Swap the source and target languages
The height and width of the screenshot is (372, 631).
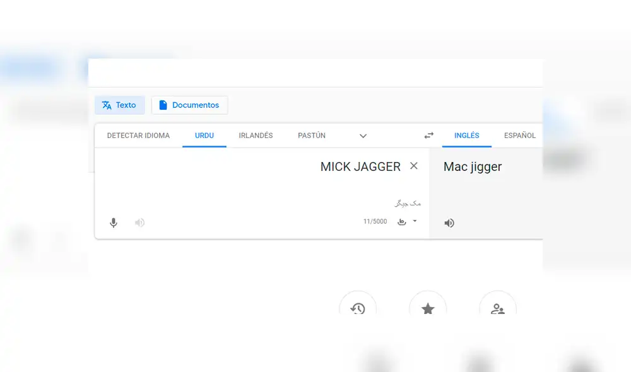tap(429, 135)
